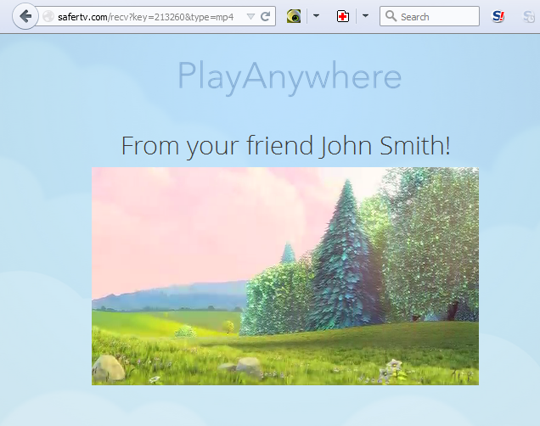The width and height of the screenshot is (540, 426).
Task: Click the search magnifier icon
Action: [391, 16]
